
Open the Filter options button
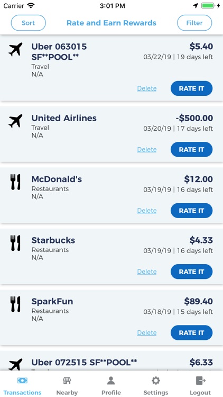(194, 23)
